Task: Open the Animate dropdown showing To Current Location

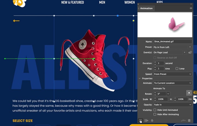Action: 173,83
